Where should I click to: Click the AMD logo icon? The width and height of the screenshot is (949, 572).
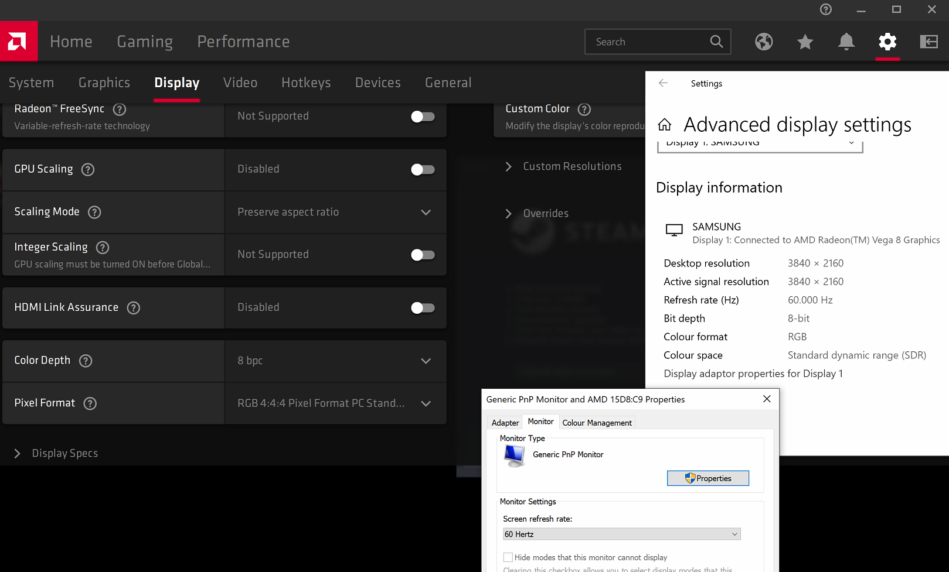click(x=19, y=41)
